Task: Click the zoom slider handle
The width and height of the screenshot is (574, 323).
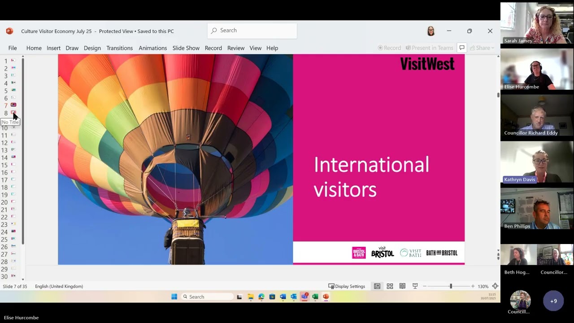Action: click(451, 286)
